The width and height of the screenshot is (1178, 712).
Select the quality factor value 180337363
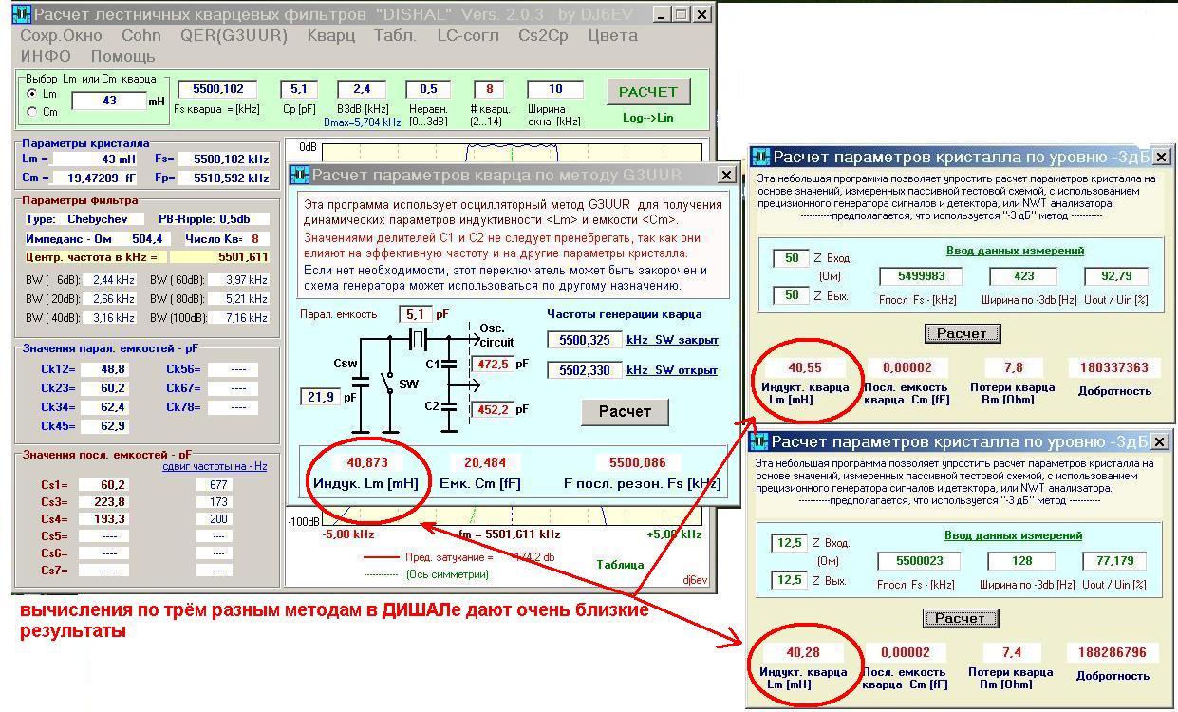(x=1114, y=367)
